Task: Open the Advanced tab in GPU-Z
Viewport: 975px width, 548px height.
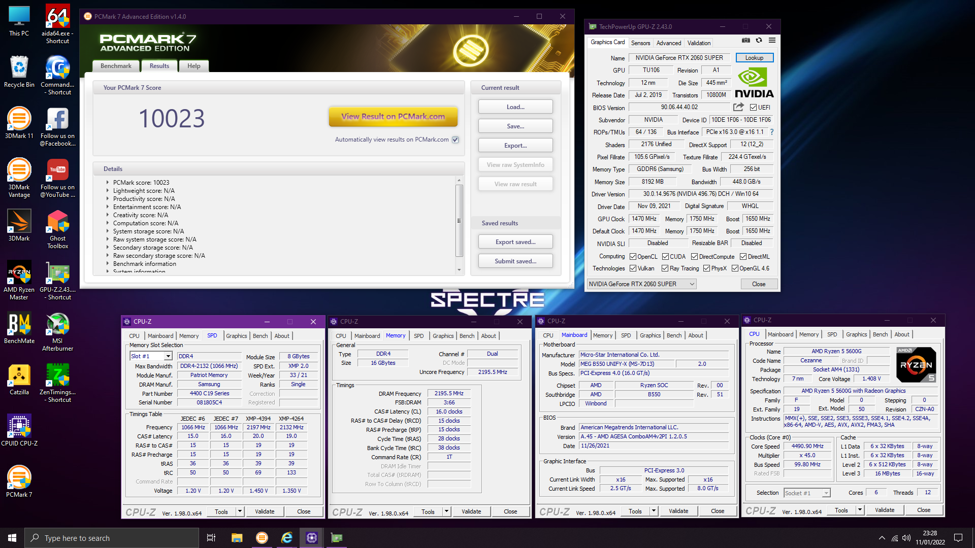Action: click(669, 43)
